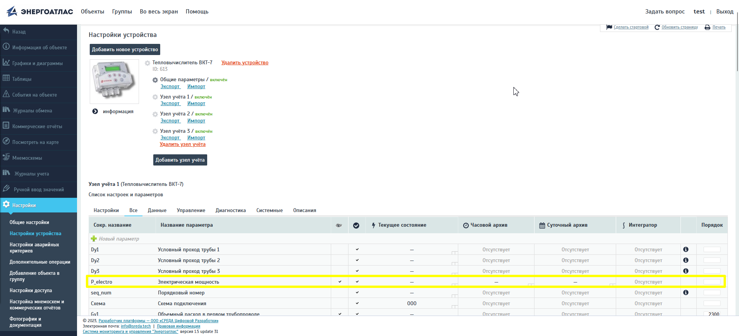
Task: Click the green plus Новый параметр icon
Action: (x=94, y=239)
